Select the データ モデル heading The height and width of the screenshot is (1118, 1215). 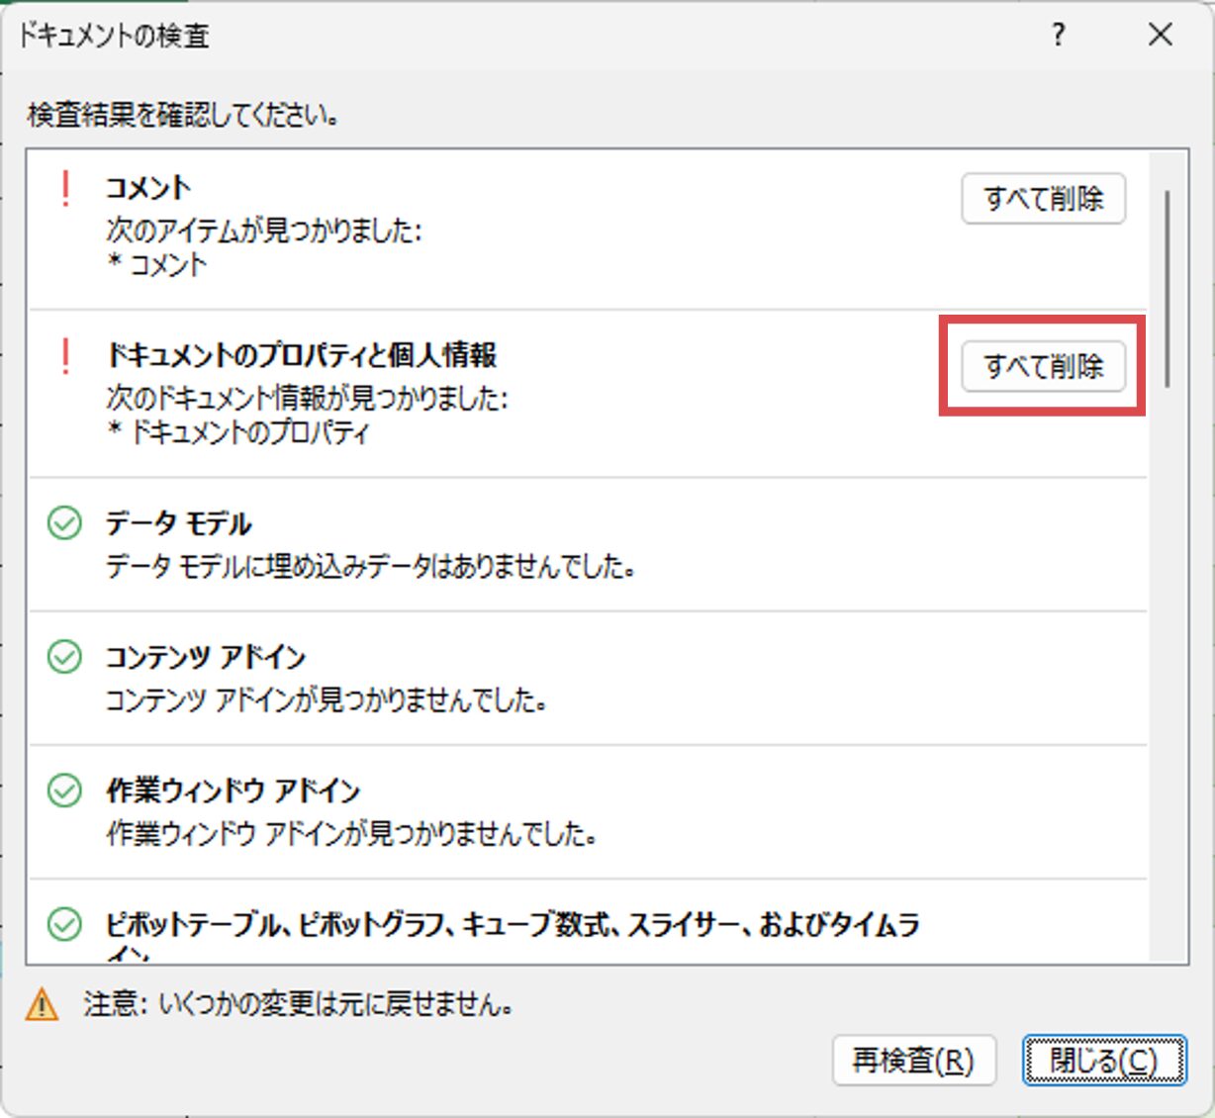pos(179,523)
